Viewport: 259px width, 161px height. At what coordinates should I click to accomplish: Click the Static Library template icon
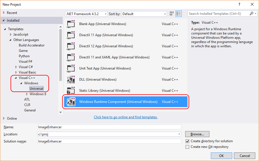click(x=71, y=91)
